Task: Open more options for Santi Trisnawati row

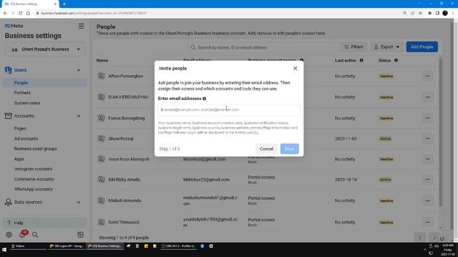Action: click(427, 222)
